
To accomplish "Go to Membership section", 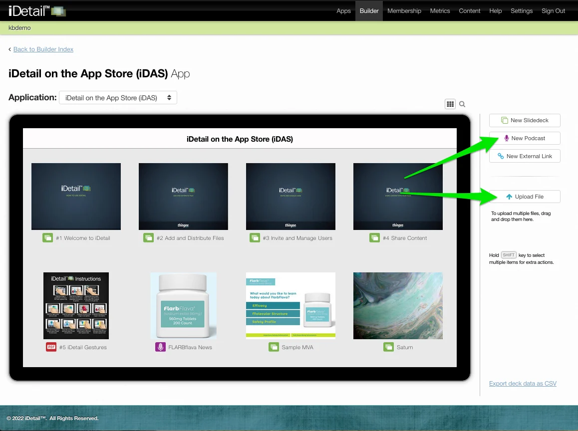I will click(x=404, y=10).
